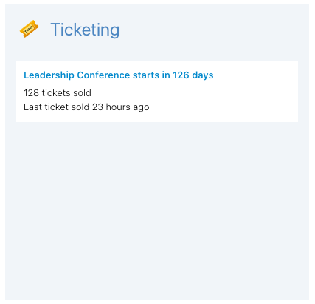Click the word ticket in Last ticket sold line
Screen dimensions: 315x304
[x=56, y=107]
